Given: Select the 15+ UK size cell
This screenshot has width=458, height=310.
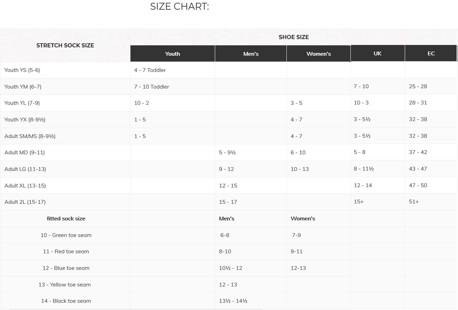Looking at the screenshot, I should [x=359, y=201].
